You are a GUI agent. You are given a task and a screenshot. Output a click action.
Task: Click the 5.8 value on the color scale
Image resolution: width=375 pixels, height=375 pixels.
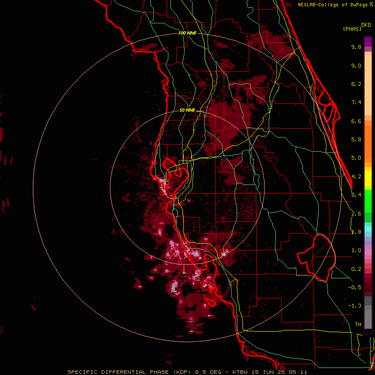356,140
